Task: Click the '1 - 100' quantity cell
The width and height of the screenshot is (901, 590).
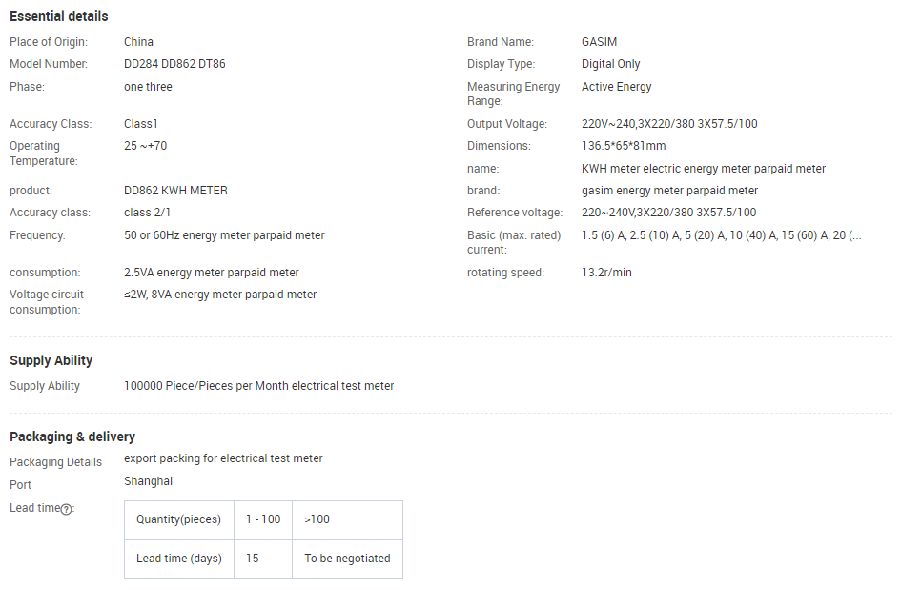Action: [263, 519]
